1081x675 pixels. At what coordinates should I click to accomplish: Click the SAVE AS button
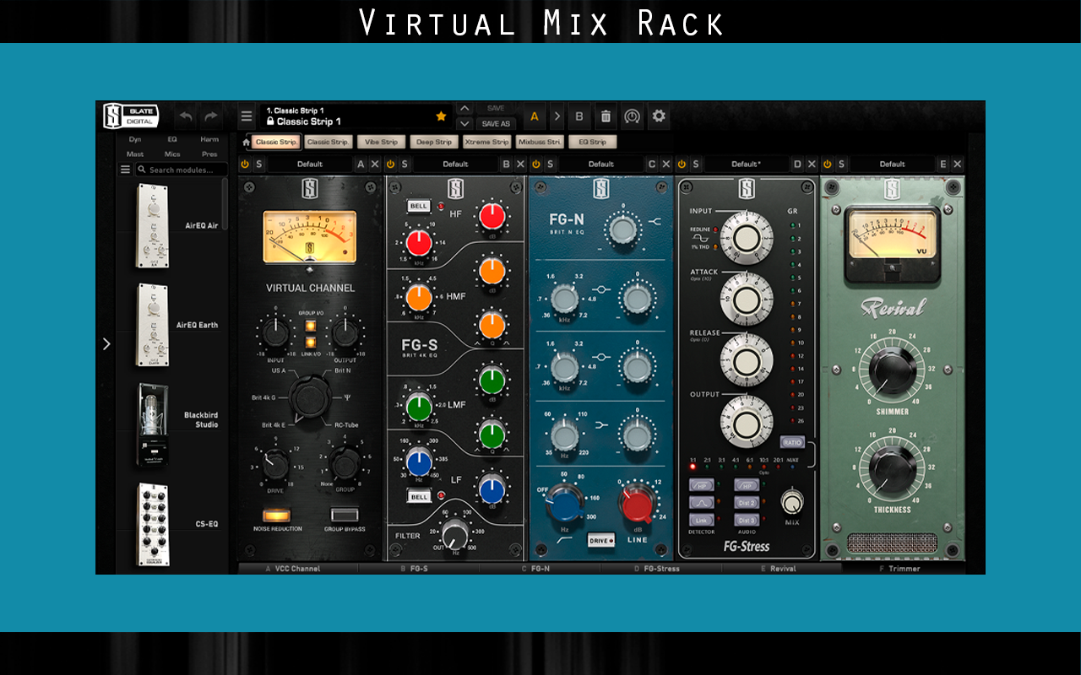coord(496,124)
